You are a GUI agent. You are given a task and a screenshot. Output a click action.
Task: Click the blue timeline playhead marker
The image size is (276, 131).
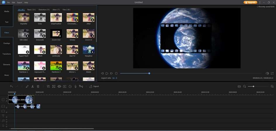[x=15, y=94]
